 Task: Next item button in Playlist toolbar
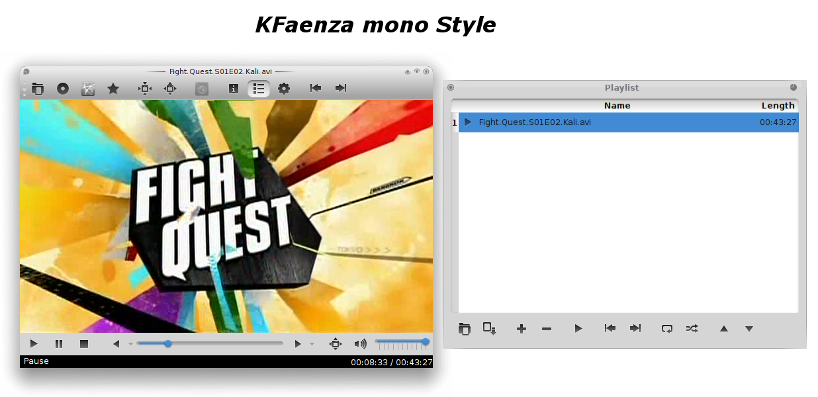pos(635,328)
